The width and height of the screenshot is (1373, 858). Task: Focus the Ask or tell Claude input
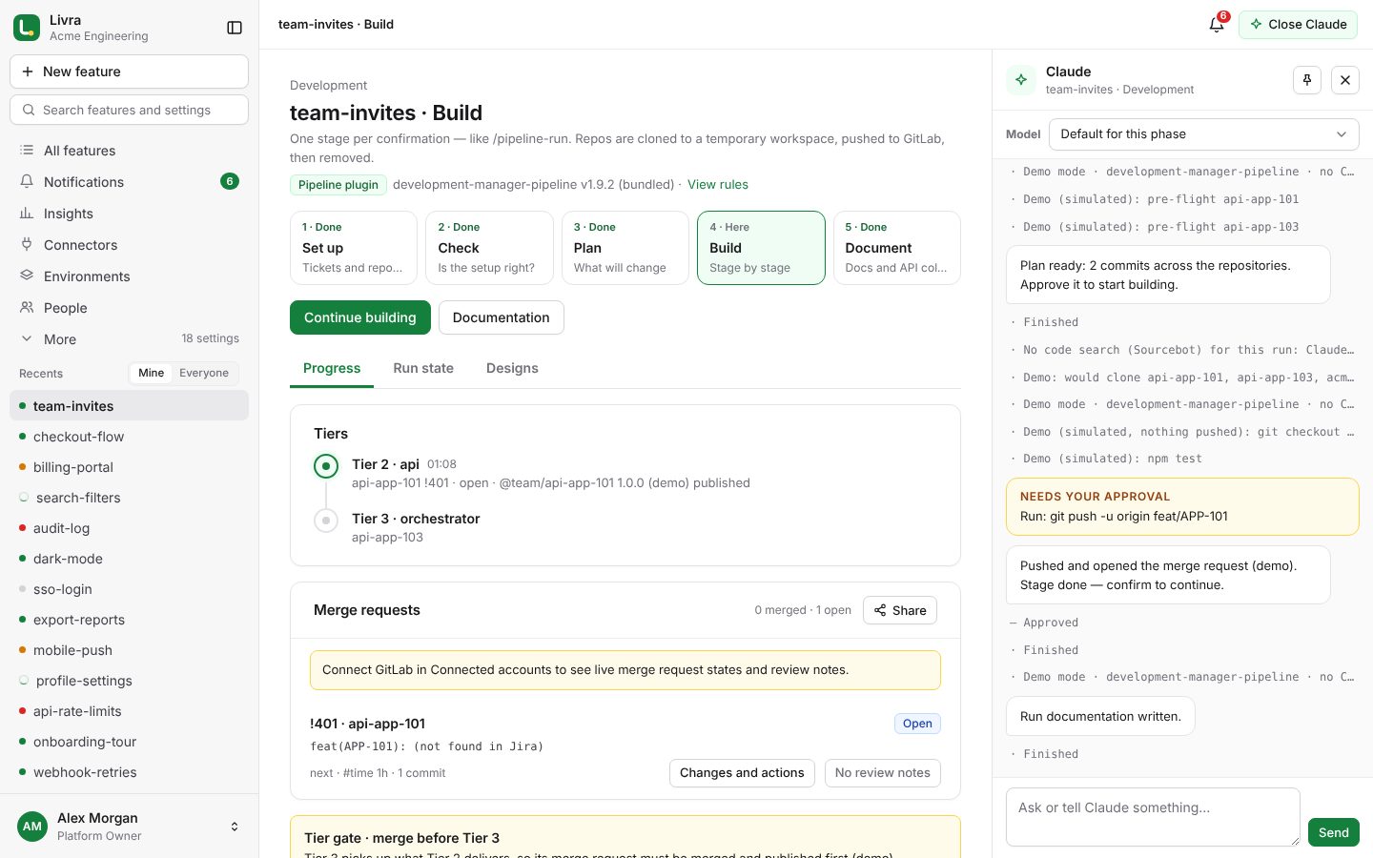click(1153, 817)
